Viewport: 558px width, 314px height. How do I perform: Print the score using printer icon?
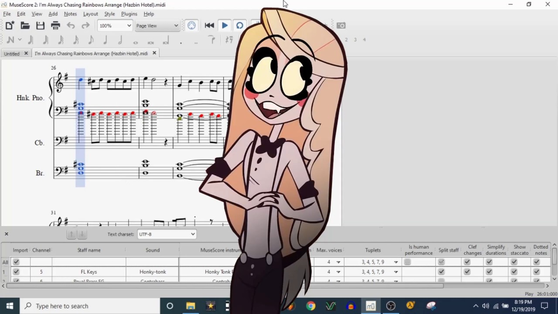(55, 26)
